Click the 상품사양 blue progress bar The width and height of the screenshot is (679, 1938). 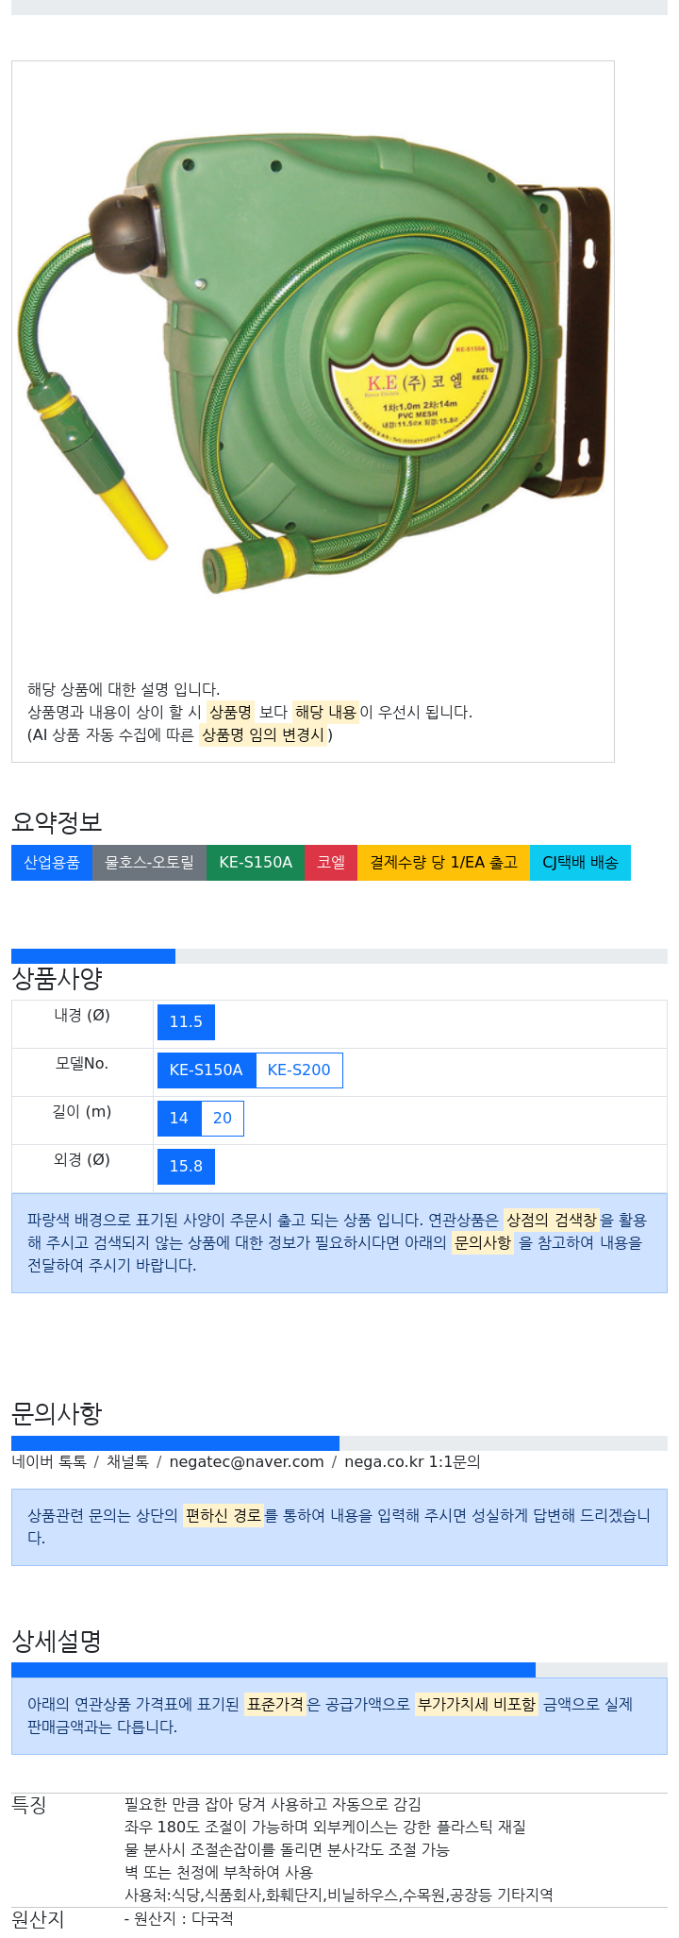click(x=93, y=956)
